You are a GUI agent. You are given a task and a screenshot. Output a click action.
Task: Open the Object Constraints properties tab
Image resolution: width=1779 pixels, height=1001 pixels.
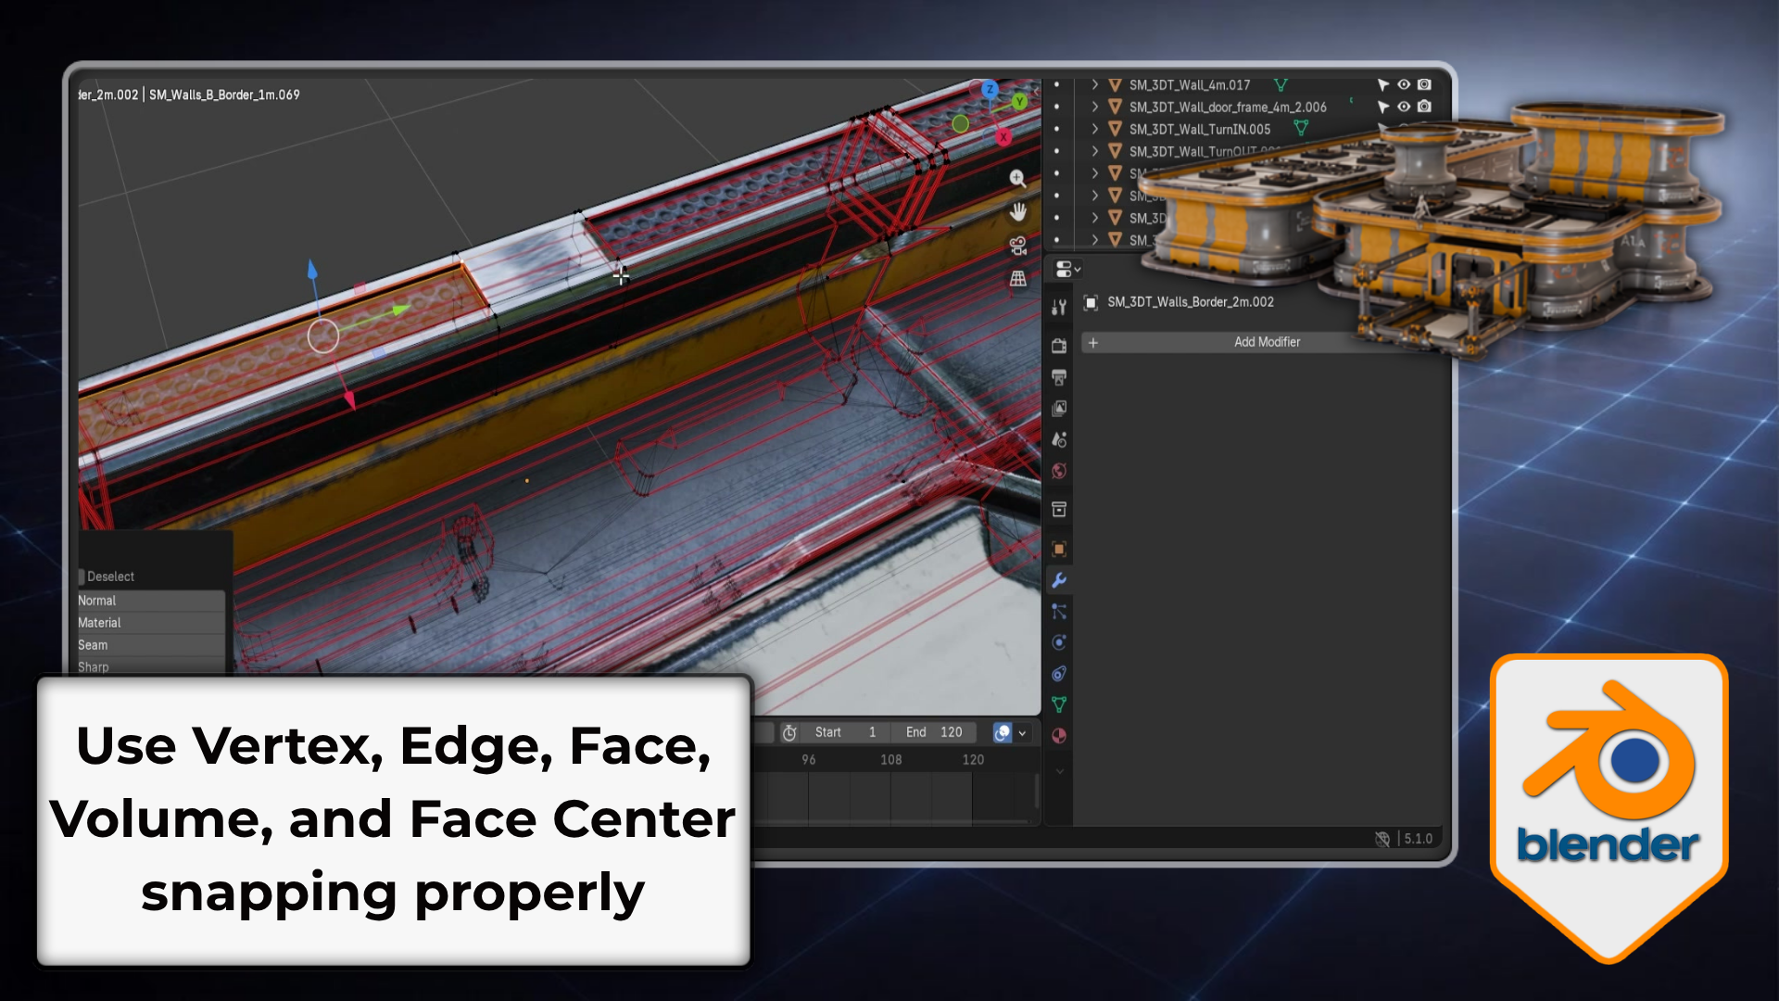coord(1059,674)
